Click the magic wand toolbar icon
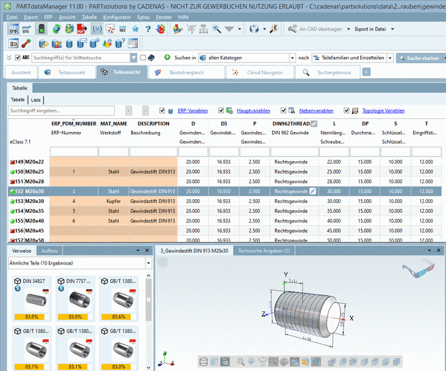The height and width of the screenshot is (371, 446). point(216,29)
